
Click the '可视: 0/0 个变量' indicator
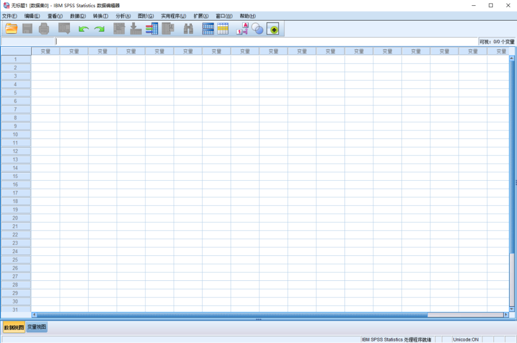[x=497, y=42]
